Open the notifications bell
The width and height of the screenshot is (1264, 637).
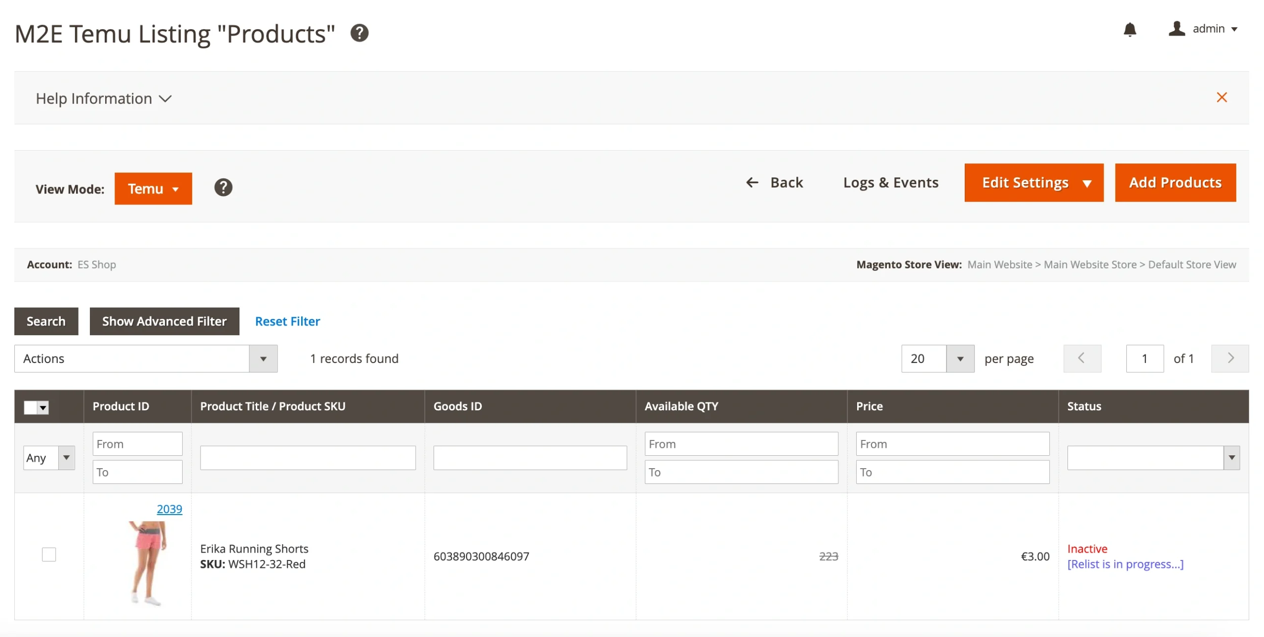click(1130, 29)
